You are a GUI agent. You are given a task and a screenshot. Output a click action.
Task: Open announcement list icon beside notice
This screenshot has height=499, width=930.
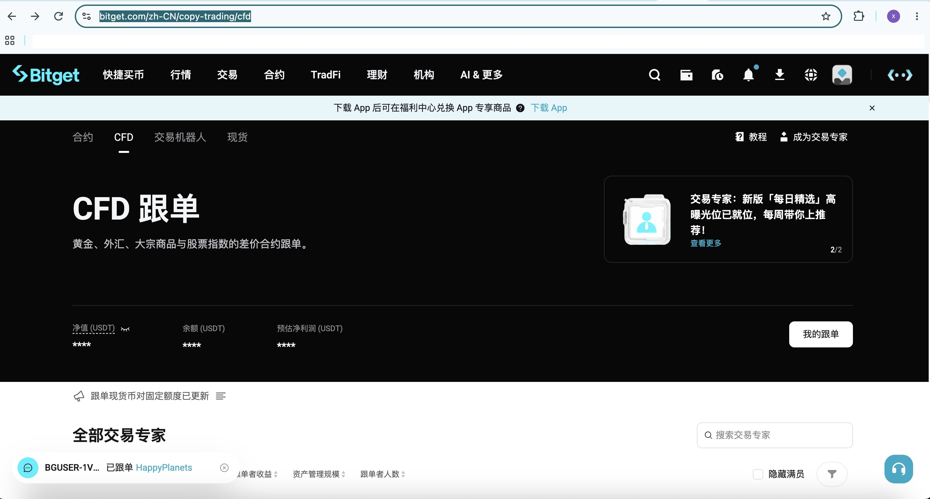point(220,396)
